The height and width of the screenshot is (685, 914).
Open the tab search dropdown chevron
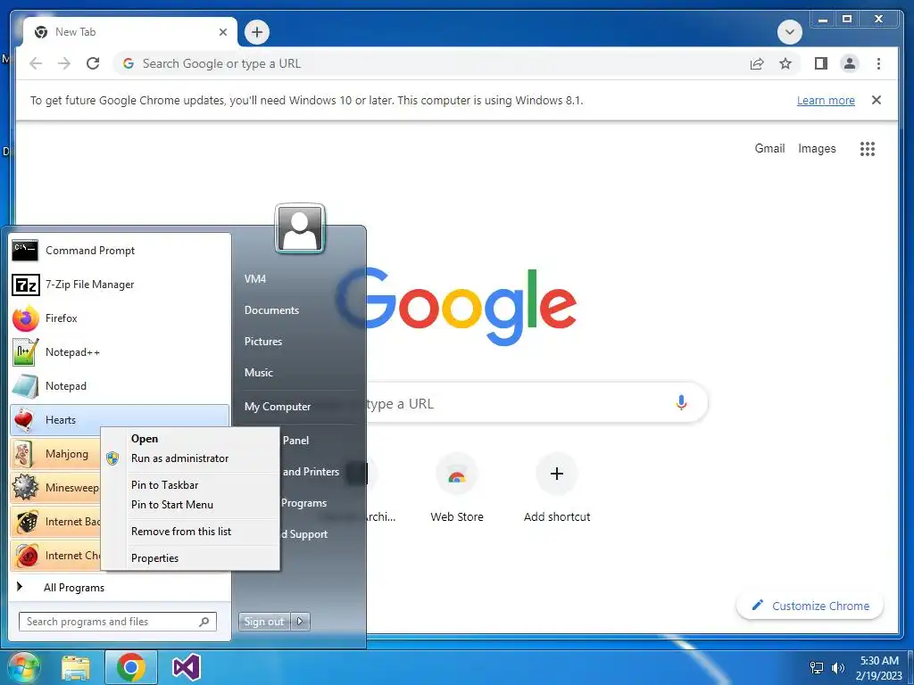pyautogui.click(x=790, y=32)
